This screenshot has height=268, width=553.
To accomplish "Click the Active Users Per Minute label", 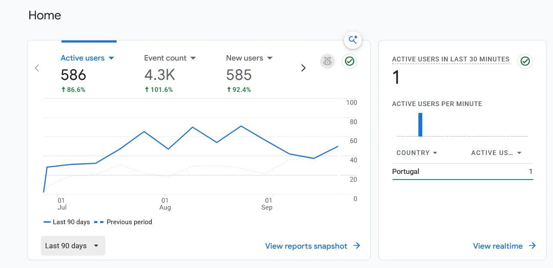I will [x=437, y=104].
